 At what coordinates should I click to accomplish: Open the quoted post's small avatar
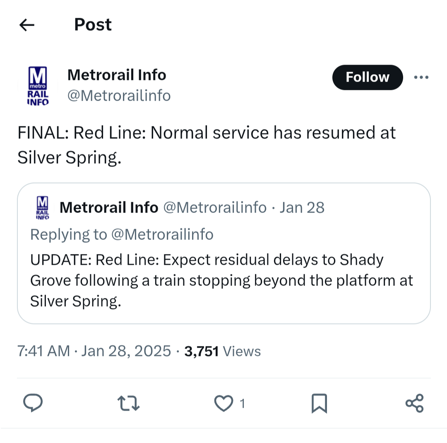tap(42, 208)
